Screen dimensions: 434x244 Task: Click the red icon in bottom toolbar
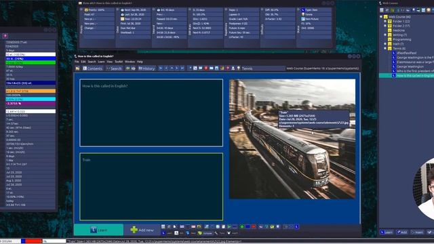point(254,226)
